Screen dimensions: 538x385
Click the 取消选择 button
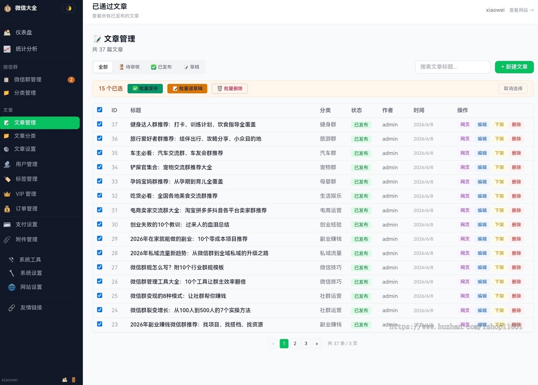(513, 88)
